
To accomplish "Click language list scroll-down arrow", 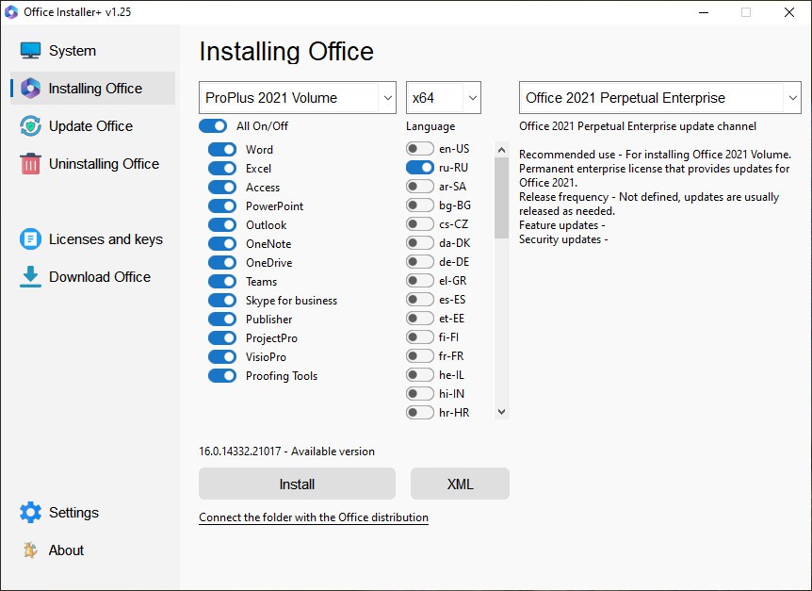I will click(x=501, y=412).
